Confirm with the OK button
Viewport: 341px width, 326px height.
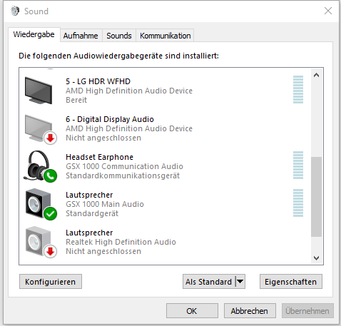pyautogui.click(x=192, y=311)
